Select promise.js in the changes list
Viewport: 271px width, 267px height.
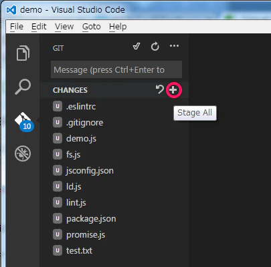click(114, 234)
